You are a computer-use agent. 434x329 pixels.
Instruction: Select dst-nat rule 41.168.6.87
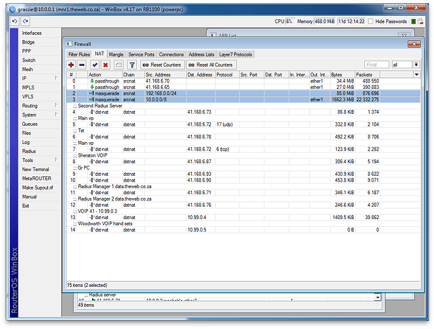243,161
